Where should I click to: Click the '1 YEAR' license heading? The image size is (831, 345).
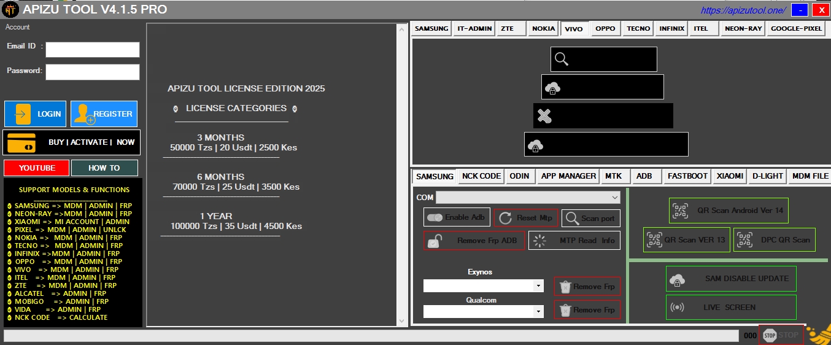[x=216, y=216]
